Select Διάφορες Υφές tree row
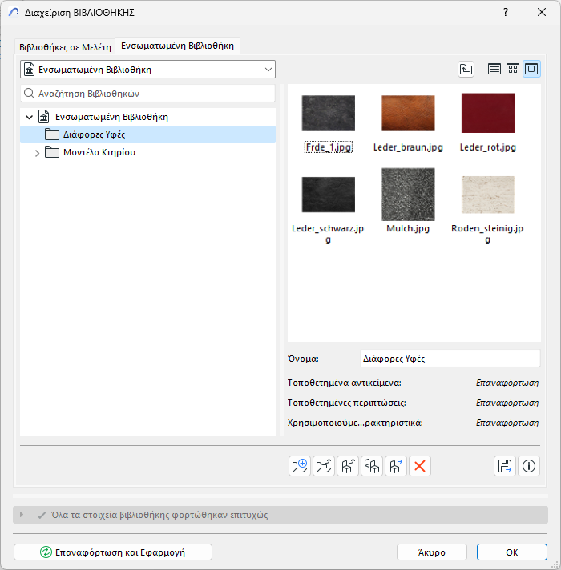 (147, 134)
